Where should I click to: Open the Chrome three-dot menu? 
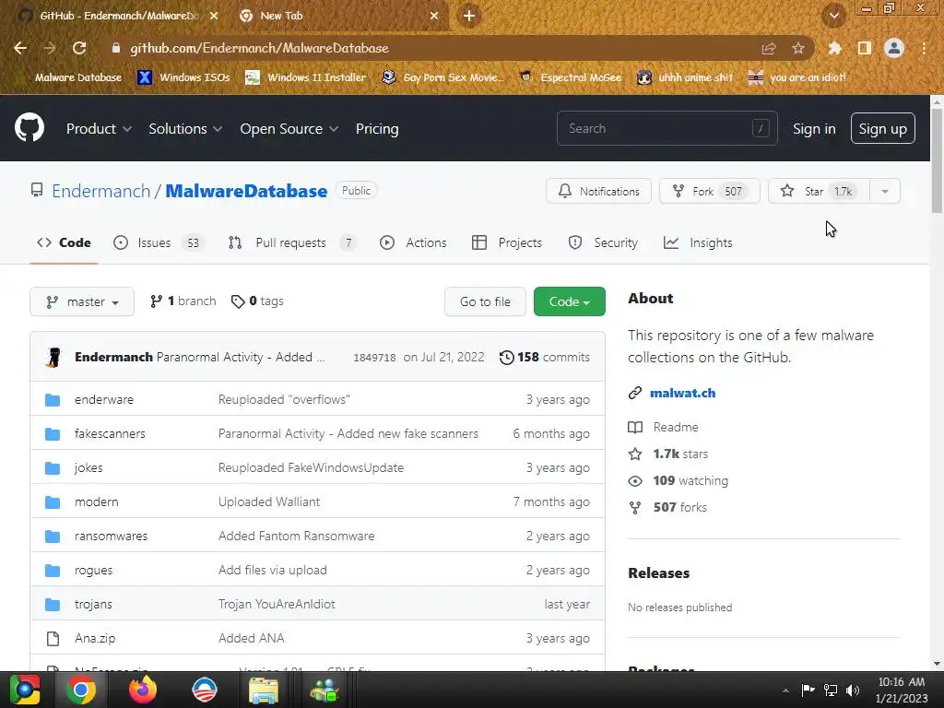click(x=924, y=48)
